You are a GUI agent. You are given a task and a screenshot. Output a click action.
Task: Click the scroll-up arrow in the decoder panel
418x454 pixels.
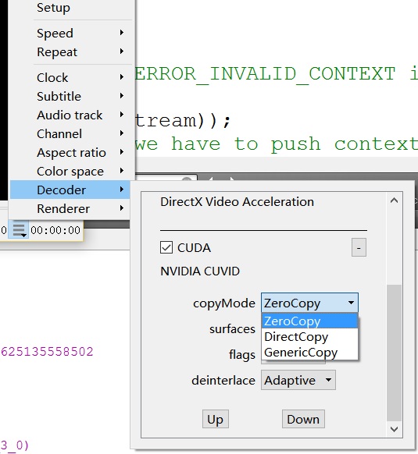pos(394,200)
